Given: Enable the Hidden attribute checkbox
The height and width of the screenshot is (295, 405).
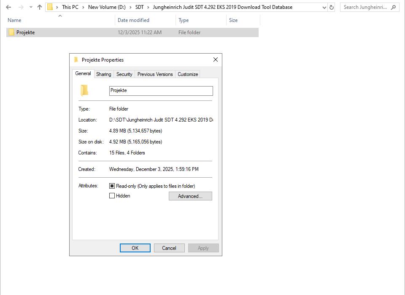Looking at the screenshot, I should [x=112, y=196].
